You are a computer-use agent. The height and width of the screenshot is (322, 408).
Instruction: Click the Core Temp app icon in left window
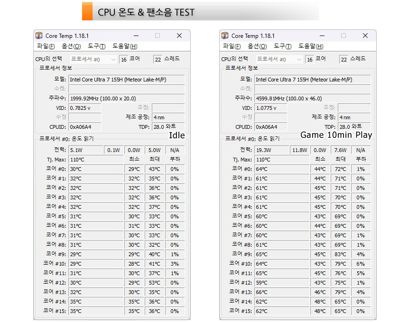click(39, 36)
